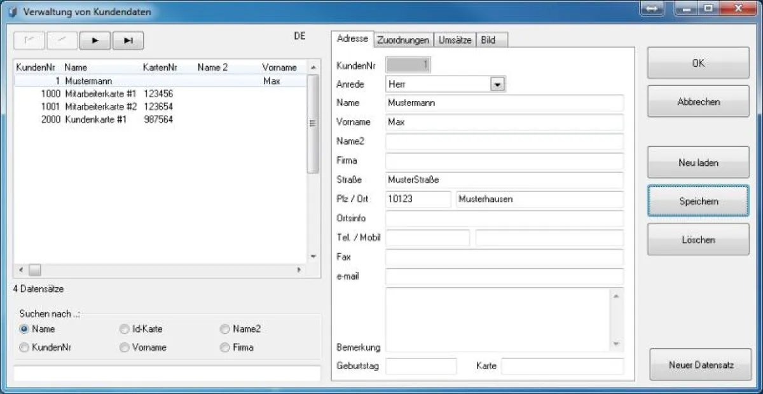
Task: Switch to the Zuordnungen tab
Action: pos(403,39)
